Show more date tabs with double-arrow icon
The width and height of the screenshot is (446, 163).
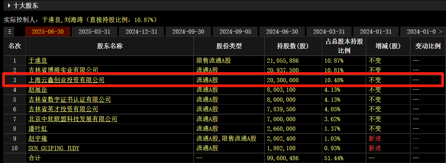440,32
